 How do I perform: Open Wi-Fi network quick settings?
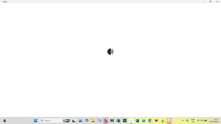(198, 120)
